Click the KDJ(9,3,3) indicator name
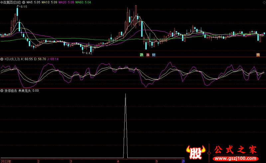The height and width of the screenshot is (163, 266). pos(12,59)
